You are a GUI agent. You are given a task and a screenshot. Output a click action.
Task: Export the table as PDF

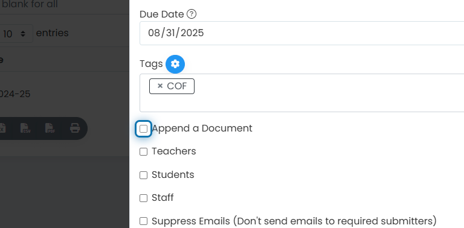click(50, 128)
